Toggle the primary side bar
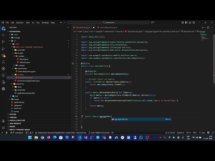Screen dimensions: 215x161 (186, 22)
